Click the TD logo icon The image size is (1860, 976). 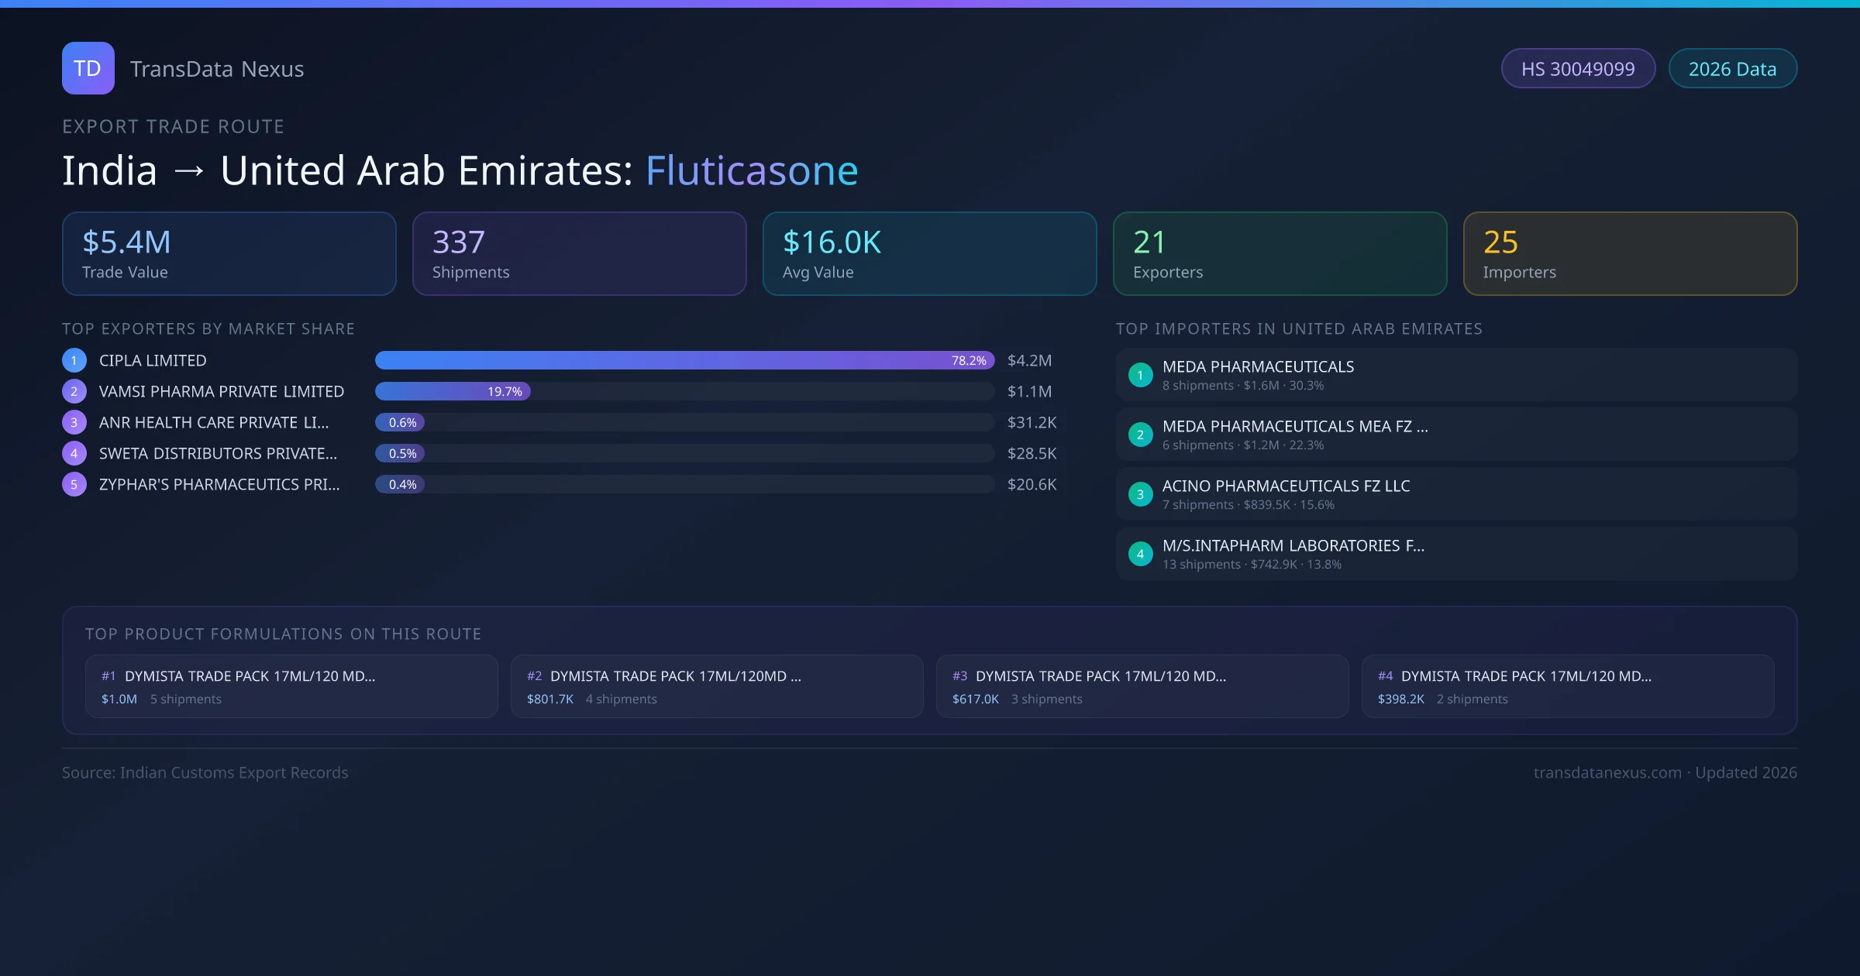click(x=88, y=68)
